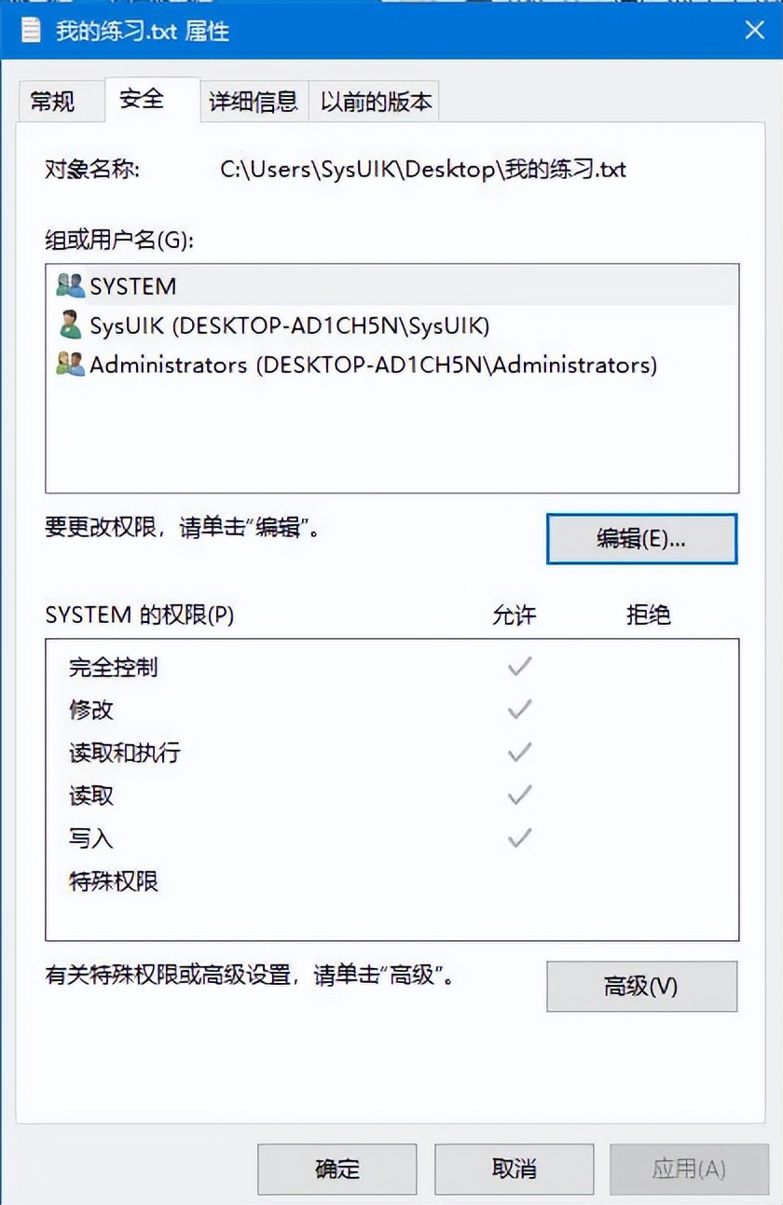This screenshot has height=1205, width=783.
Task: Click the 编辑(E) button to change permissions
Action: point(641,539)
